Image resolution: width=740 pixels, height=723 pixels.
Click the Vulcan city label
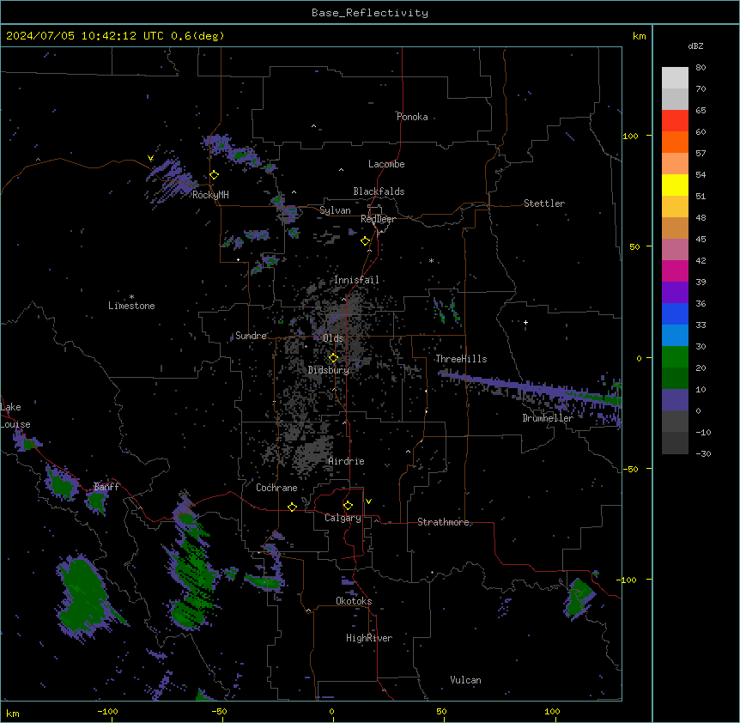click(465, 680)
